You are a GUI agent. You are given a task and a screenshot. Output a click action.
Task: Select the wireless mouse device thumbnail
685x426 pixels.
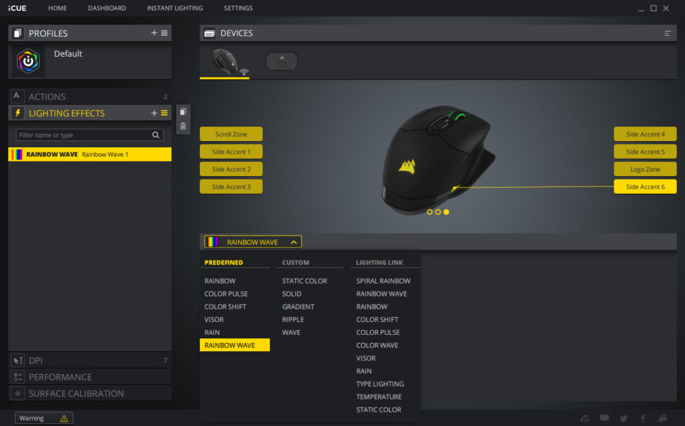[225, 62]
